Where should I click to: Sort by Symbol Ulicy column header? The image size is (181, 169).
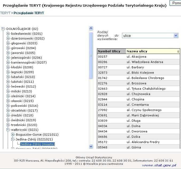point(112,51)
